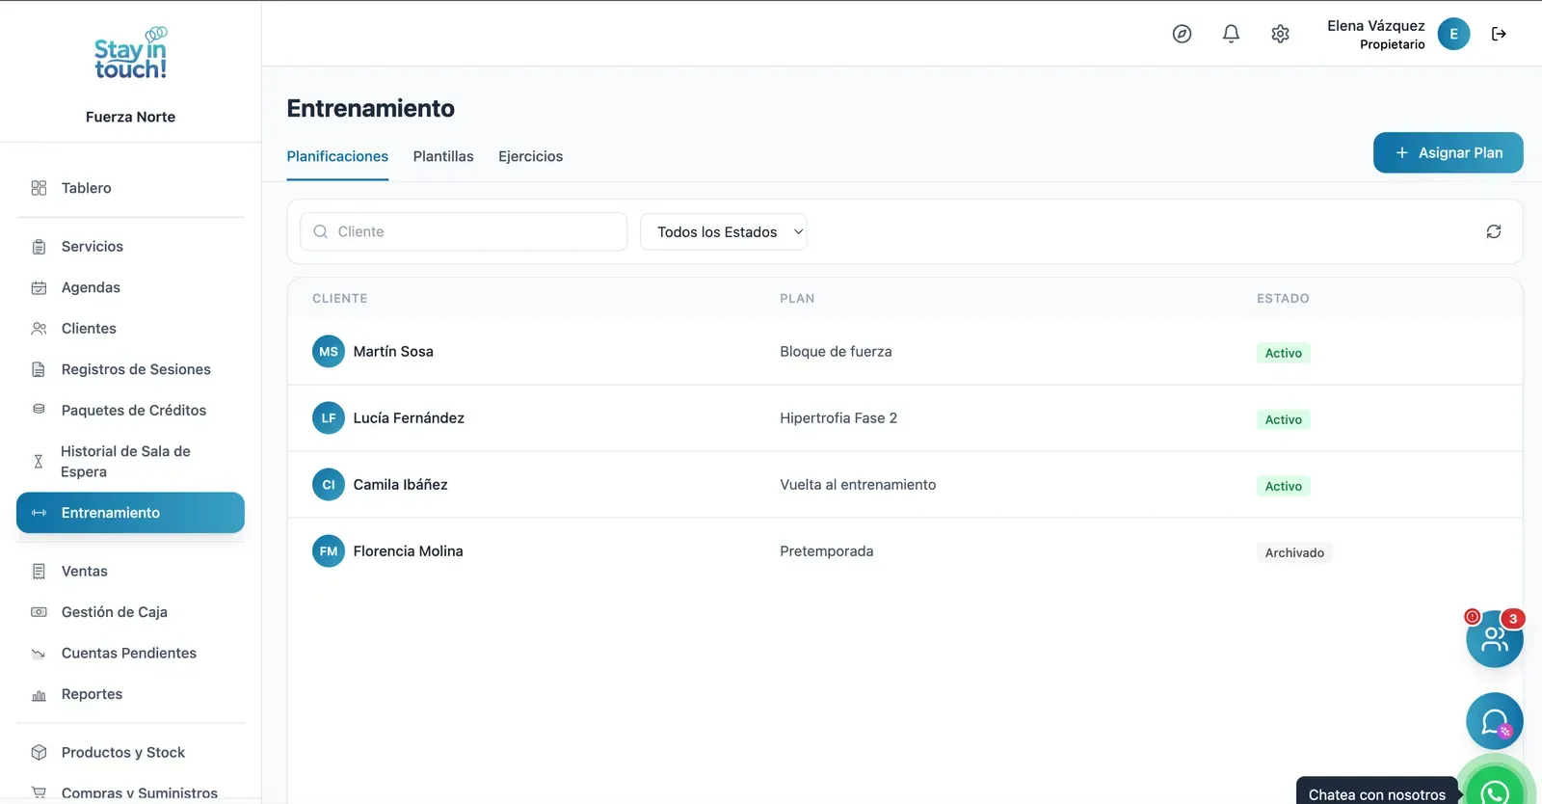Open Martín Sosa's plan row

pos(905,352)
